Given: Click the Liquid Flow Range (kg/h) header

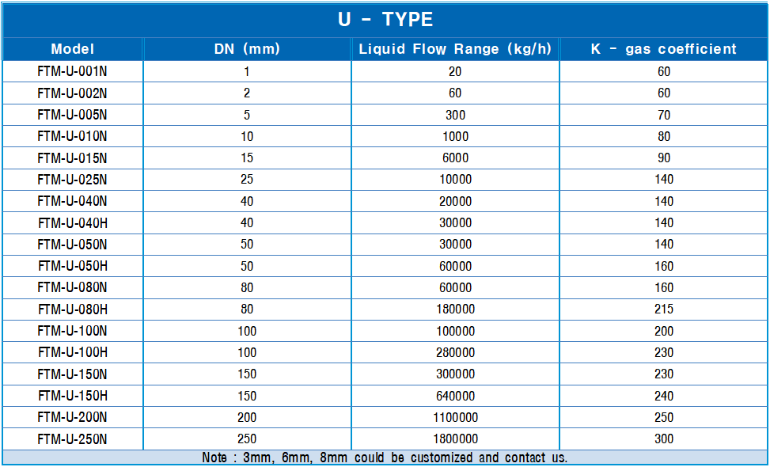Looking at the screenshot, I should tap(455, 49).
